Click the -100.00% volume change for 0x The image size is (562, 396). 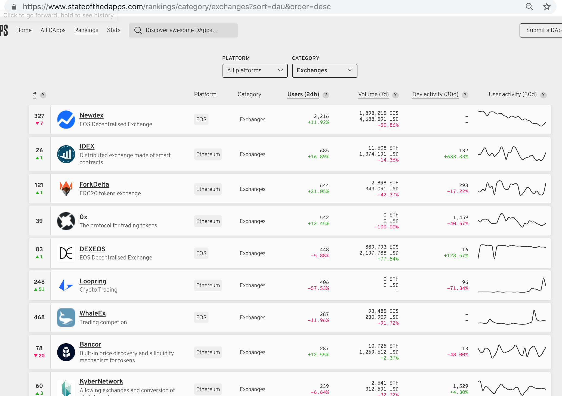[387, 227]
